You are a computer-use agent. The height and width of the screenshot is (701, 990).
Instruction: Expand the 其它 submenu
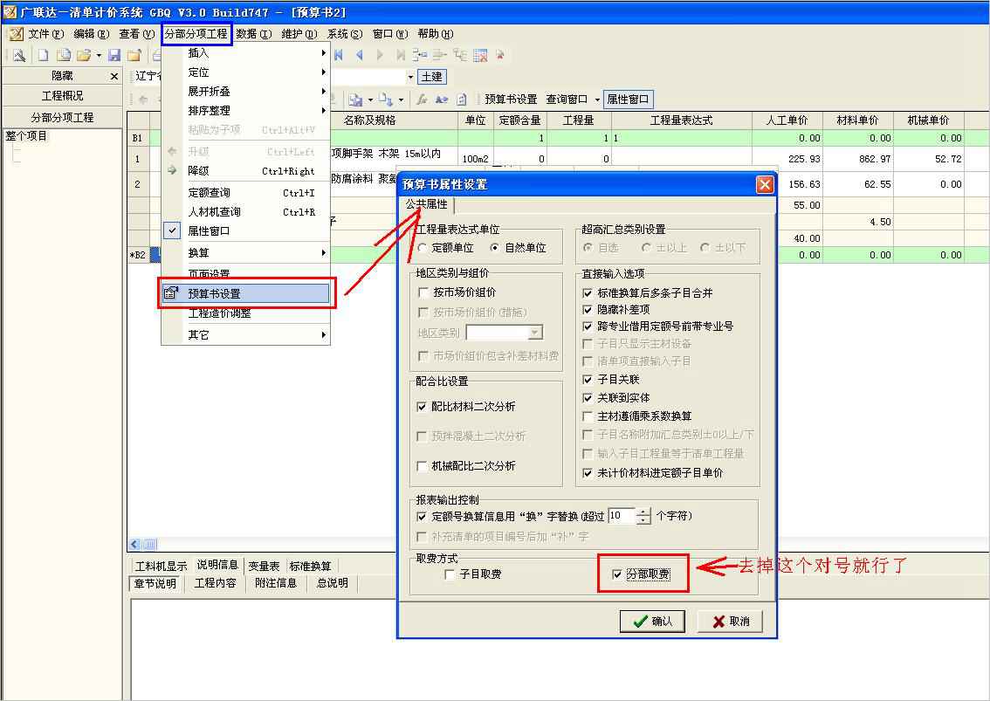coord(246,334)
